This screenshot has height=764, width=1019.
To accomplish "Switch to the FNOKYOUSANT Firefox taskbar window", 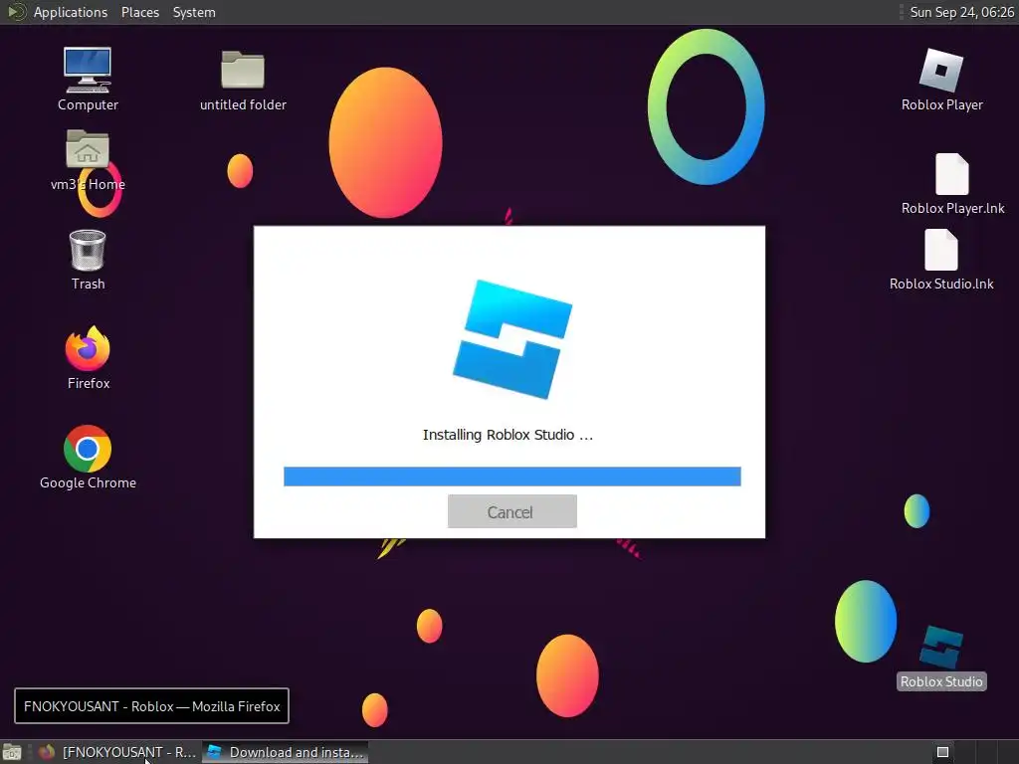I will (117, 752).
